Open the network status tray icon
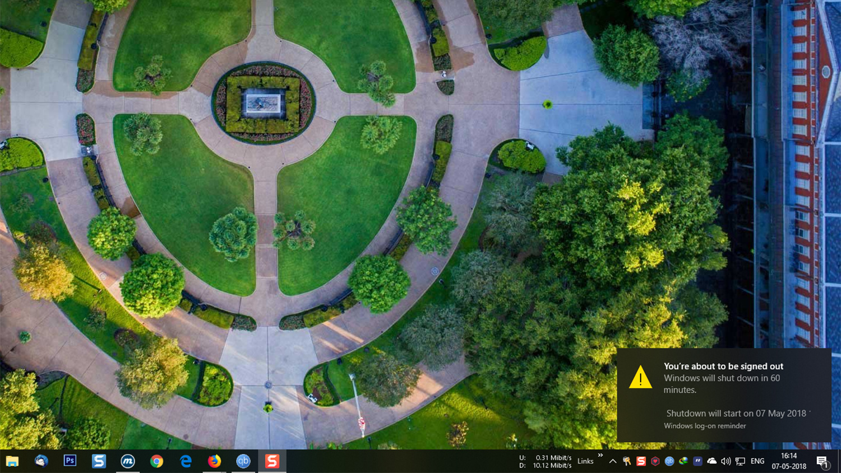Screen dimensions: 841x473 coord(740,461)
